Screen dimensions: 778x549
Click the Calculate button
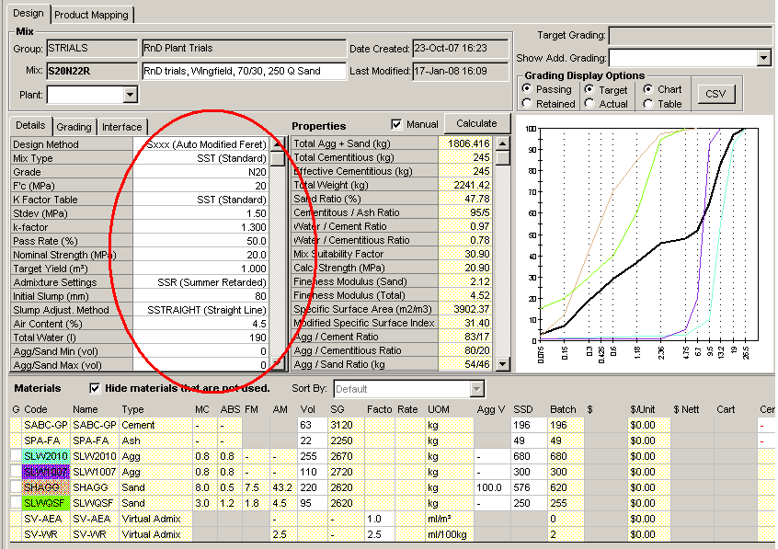pyautogui.click(x=476, y=123)
